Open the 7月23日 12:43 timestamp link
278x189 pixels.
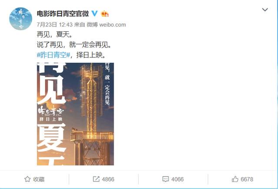55,25
